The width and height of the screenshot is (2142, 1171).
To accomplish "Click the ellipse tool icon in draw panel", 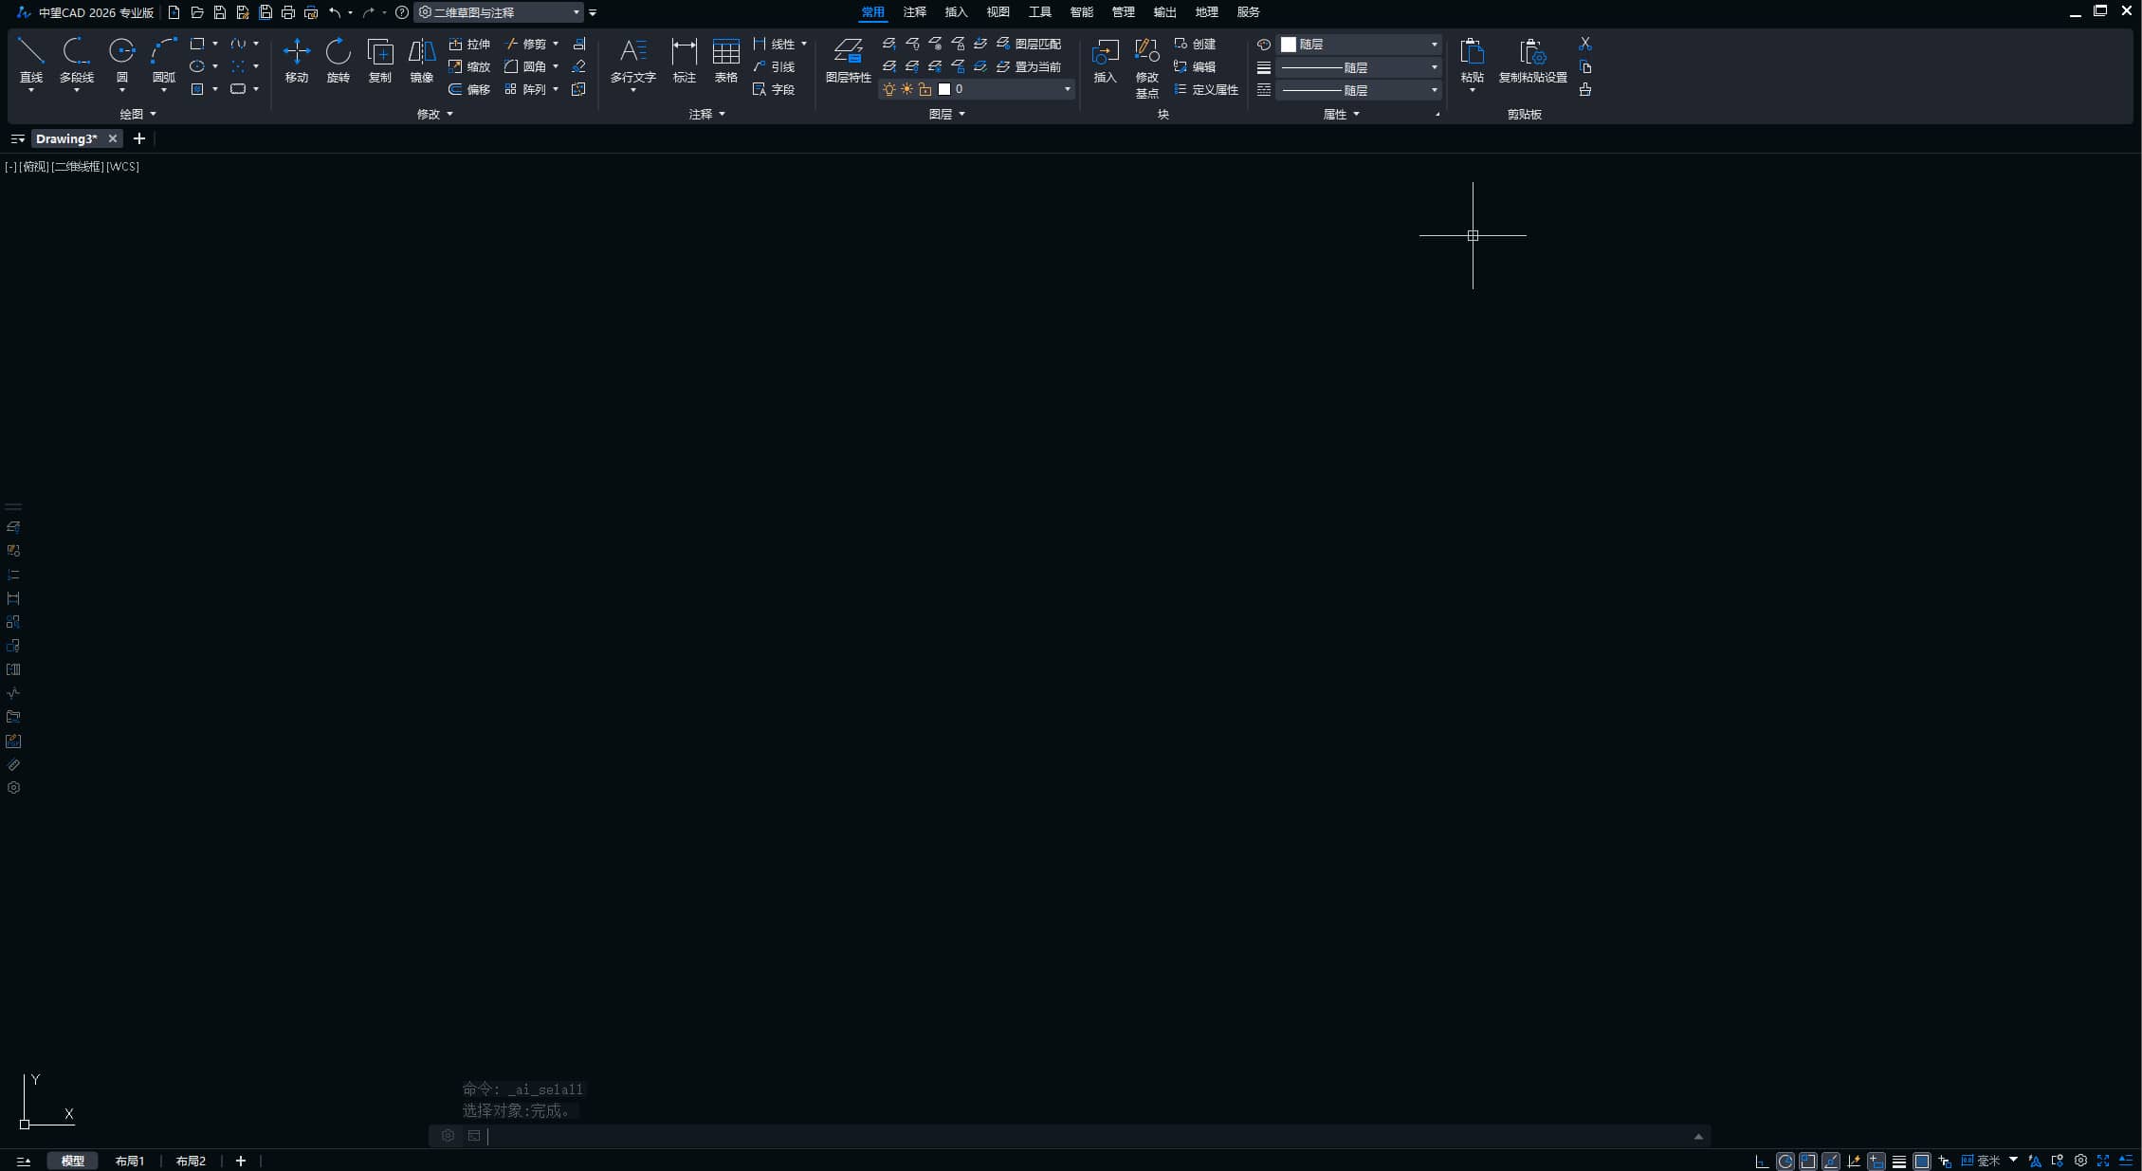I will pyautogui.click(x=197, y=66).
